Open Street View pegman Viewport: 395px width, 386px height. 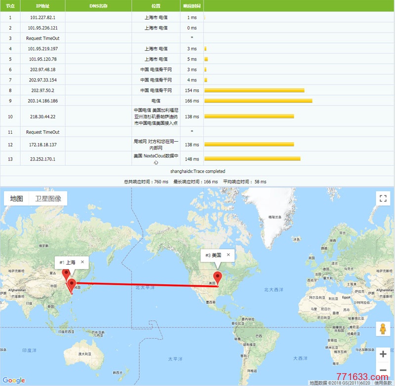[x=383, y=329]
